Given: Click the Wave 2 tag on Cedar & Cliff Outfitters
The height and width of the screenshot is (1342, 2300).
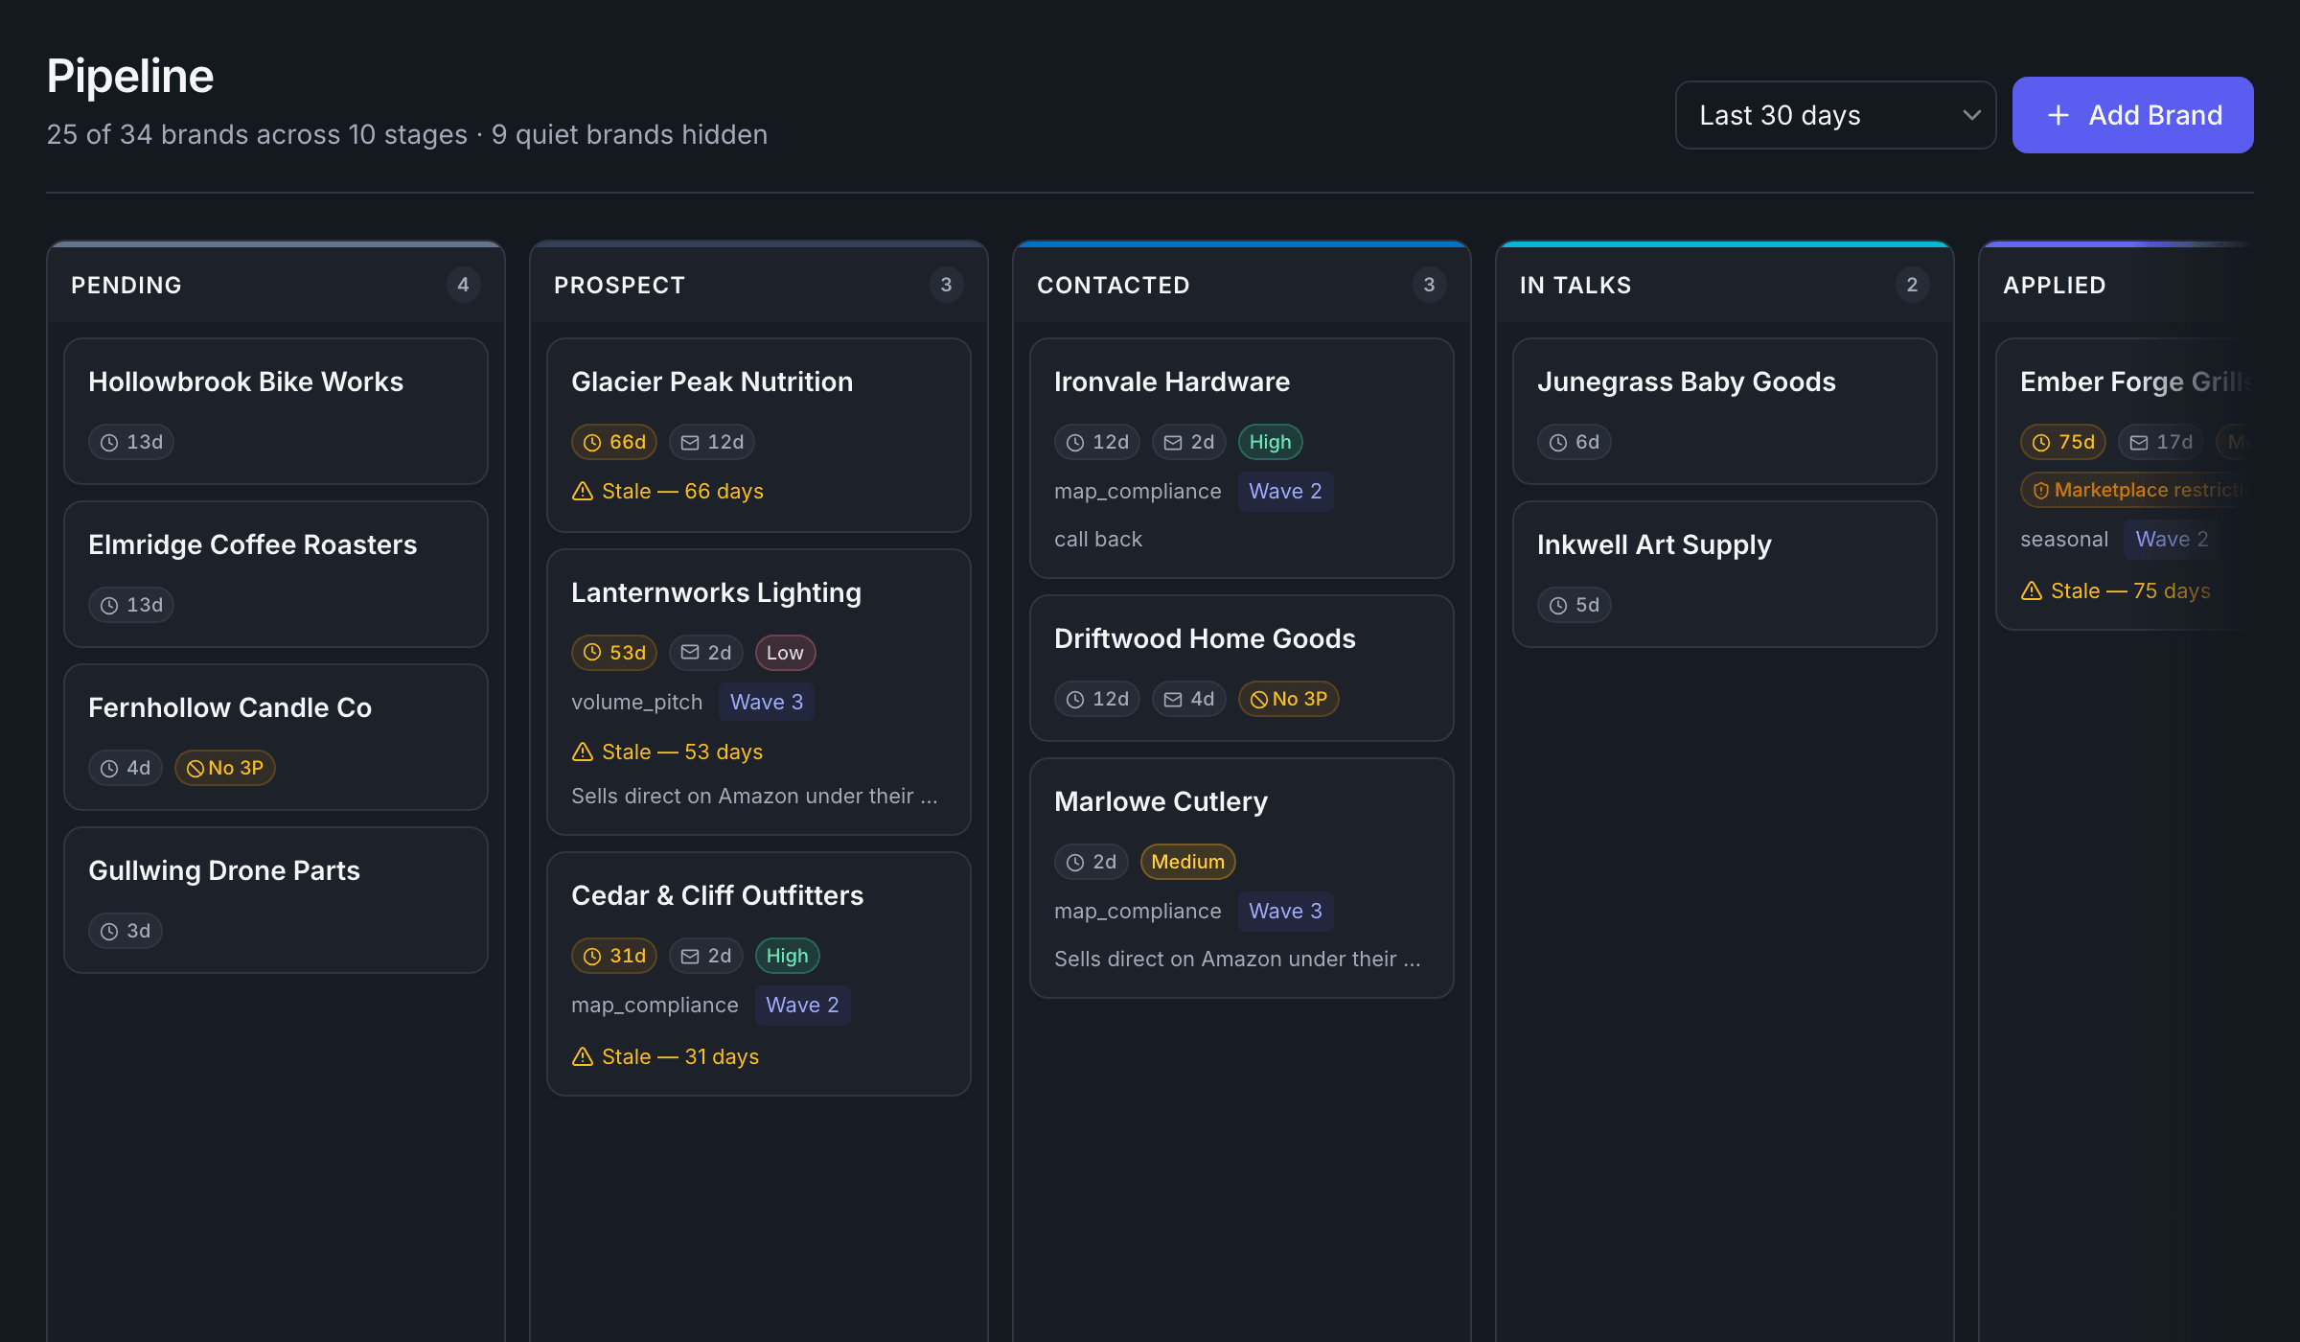Looking at the screenshot, I should [802, 1005].
